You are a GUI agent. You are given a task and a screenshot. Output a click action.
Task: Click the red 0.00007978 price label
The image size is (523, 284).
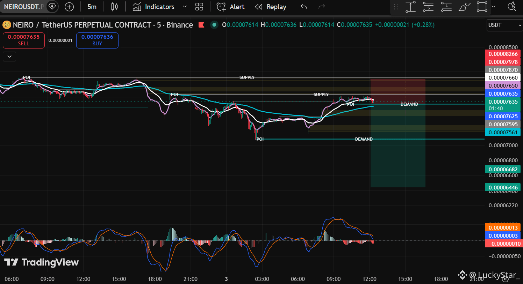(503, 62)
